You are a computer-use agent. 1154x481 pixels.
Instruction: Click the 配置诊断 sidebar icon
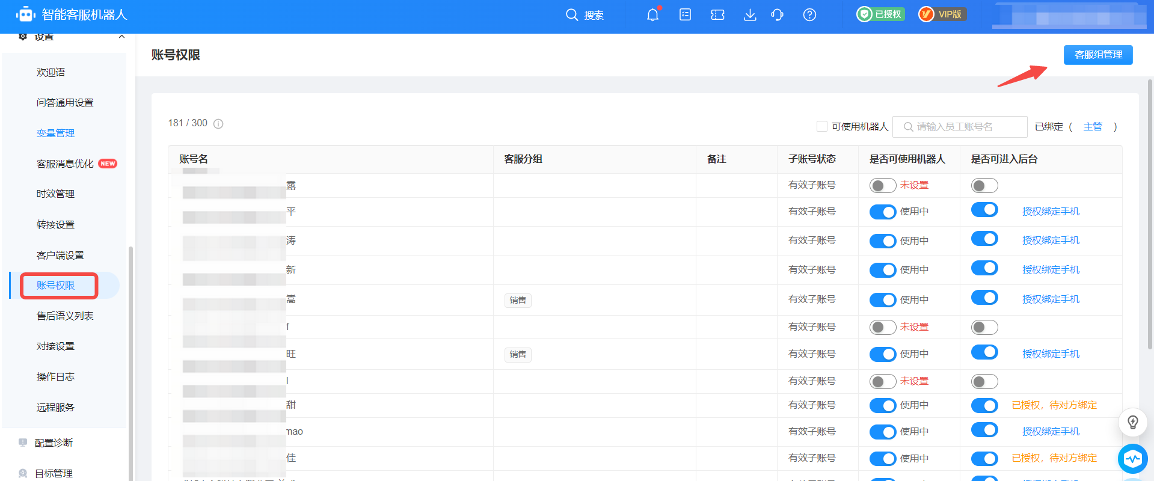(x=23, y=443)
